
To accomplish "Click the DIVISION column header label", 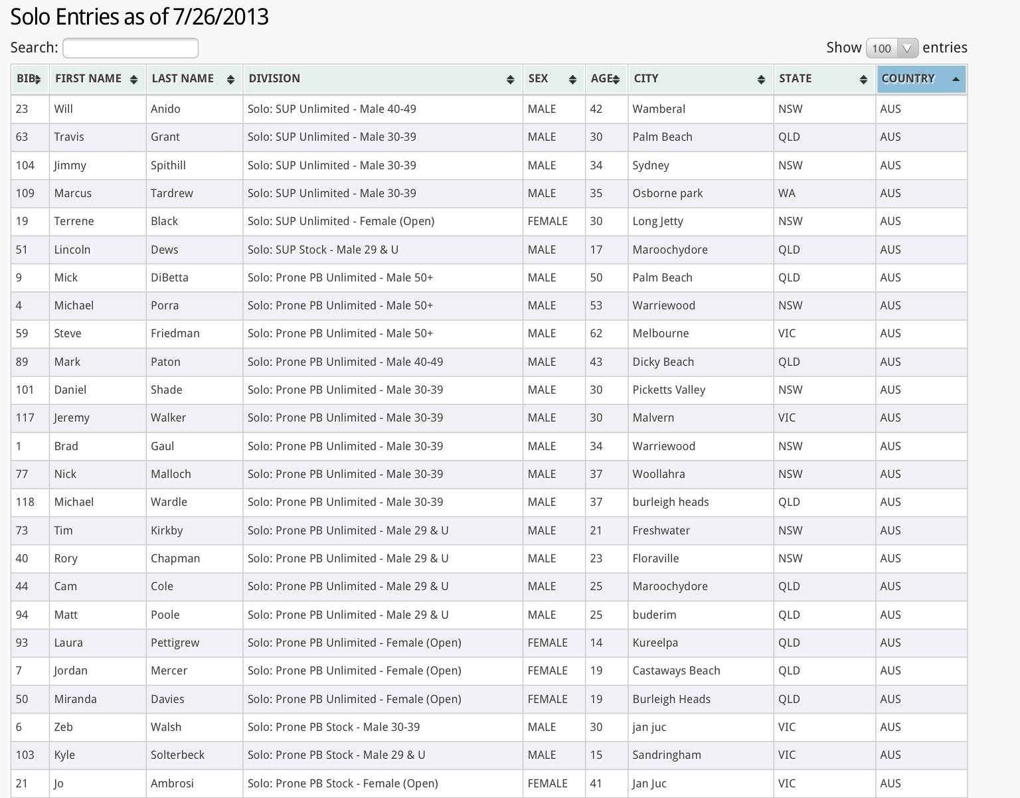I will pos(274,78).
